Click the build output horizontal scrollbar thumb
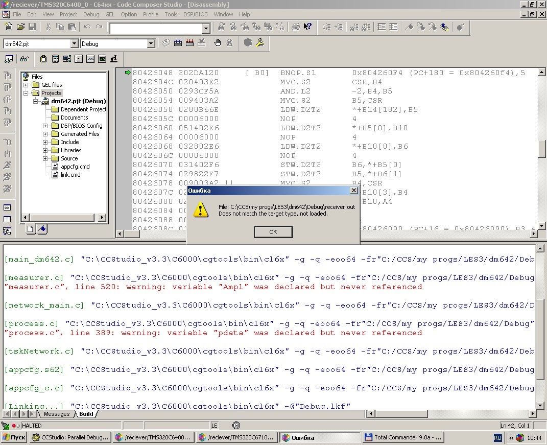Viewport: 547px width, 445px height. tap(401, 414)
